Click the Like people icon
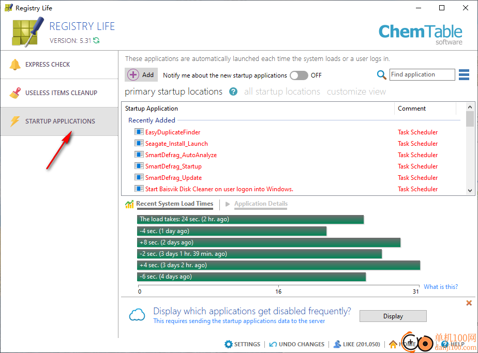 [337, 344]
